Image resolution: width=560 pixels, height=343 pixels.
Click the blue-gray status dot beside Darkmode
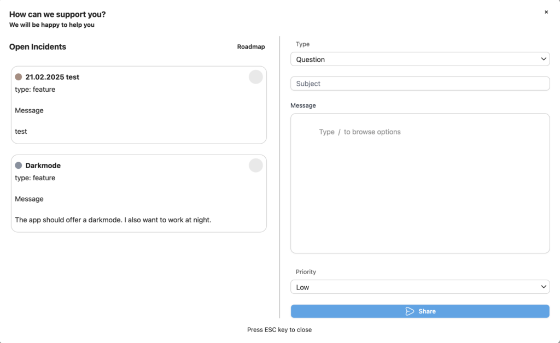click(x=19, y=165)
